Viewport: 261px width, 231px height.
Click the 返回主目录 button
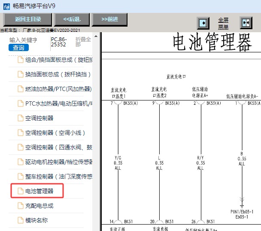pos(27,19)
